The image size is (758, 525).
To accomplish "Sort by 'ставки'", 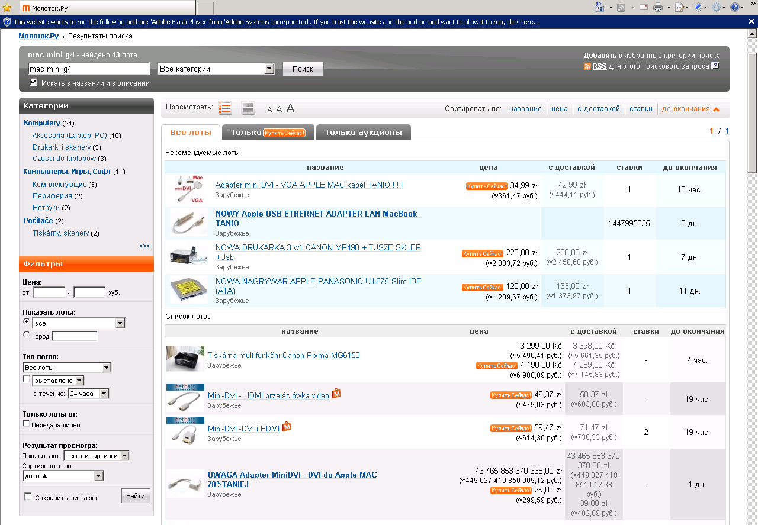I will pyautogui.click(x=641, y=109).
